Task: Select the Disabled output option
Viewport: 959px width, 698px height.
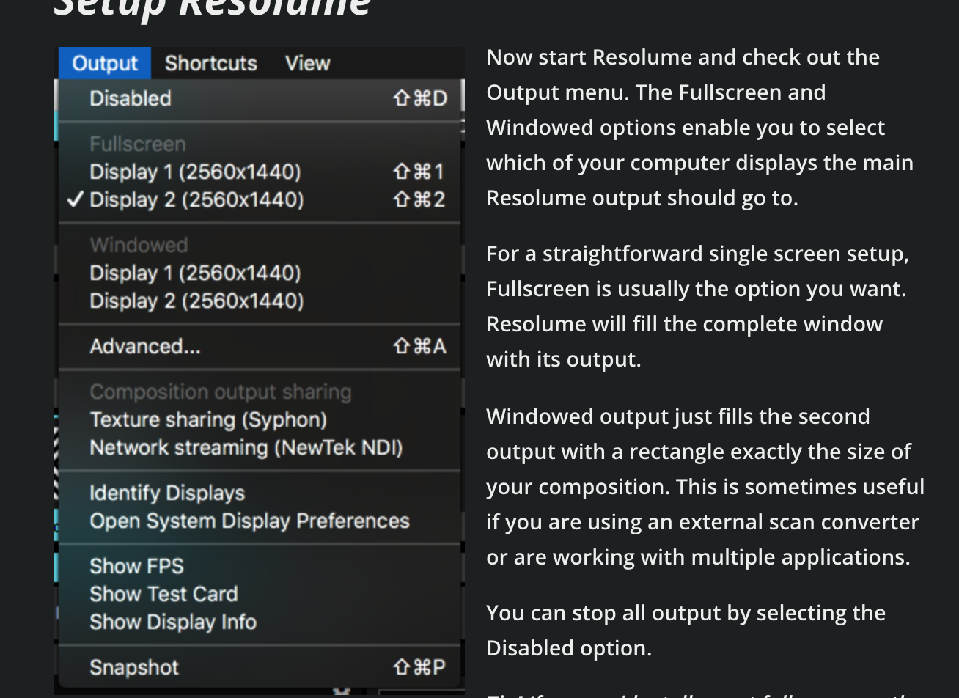Action: pos(131,99)
